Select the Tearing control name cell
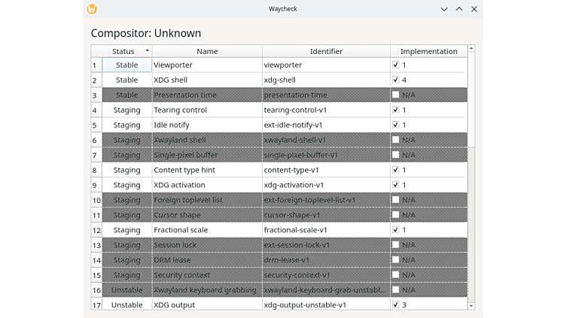 [x=207, y=111]
